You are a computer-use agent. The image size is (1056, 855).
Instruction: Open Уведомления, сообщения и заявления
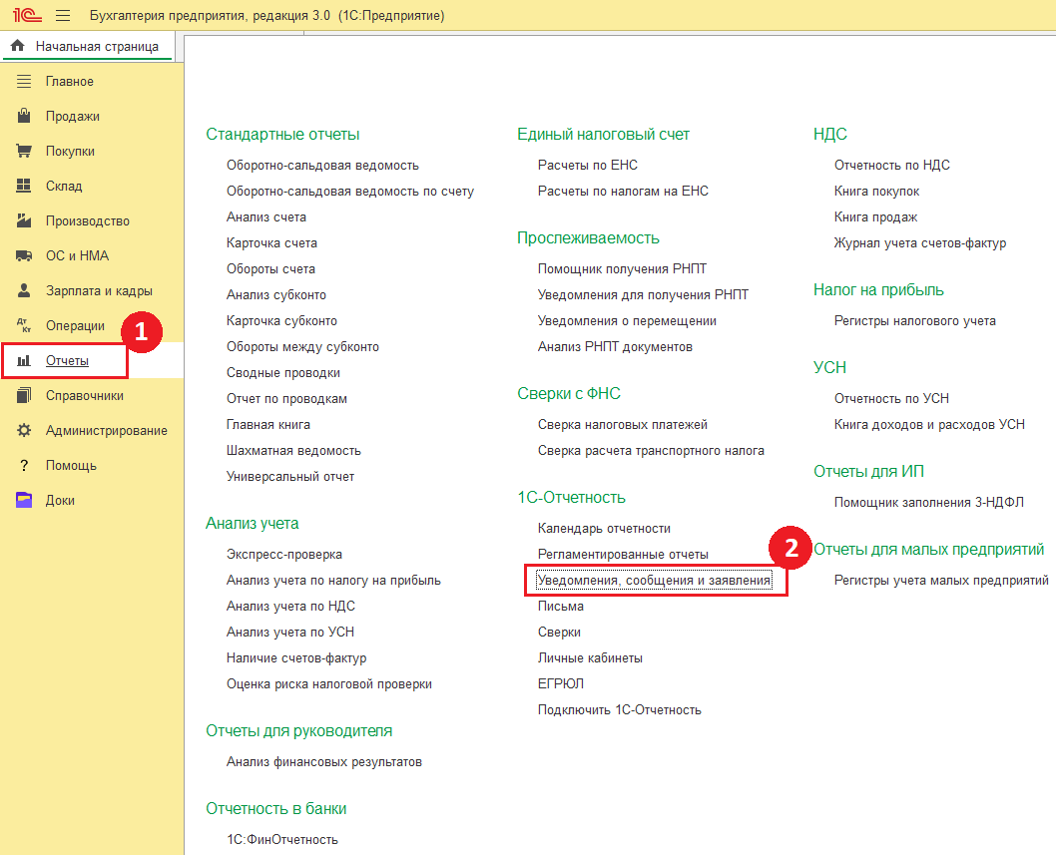tap(654, 581)
